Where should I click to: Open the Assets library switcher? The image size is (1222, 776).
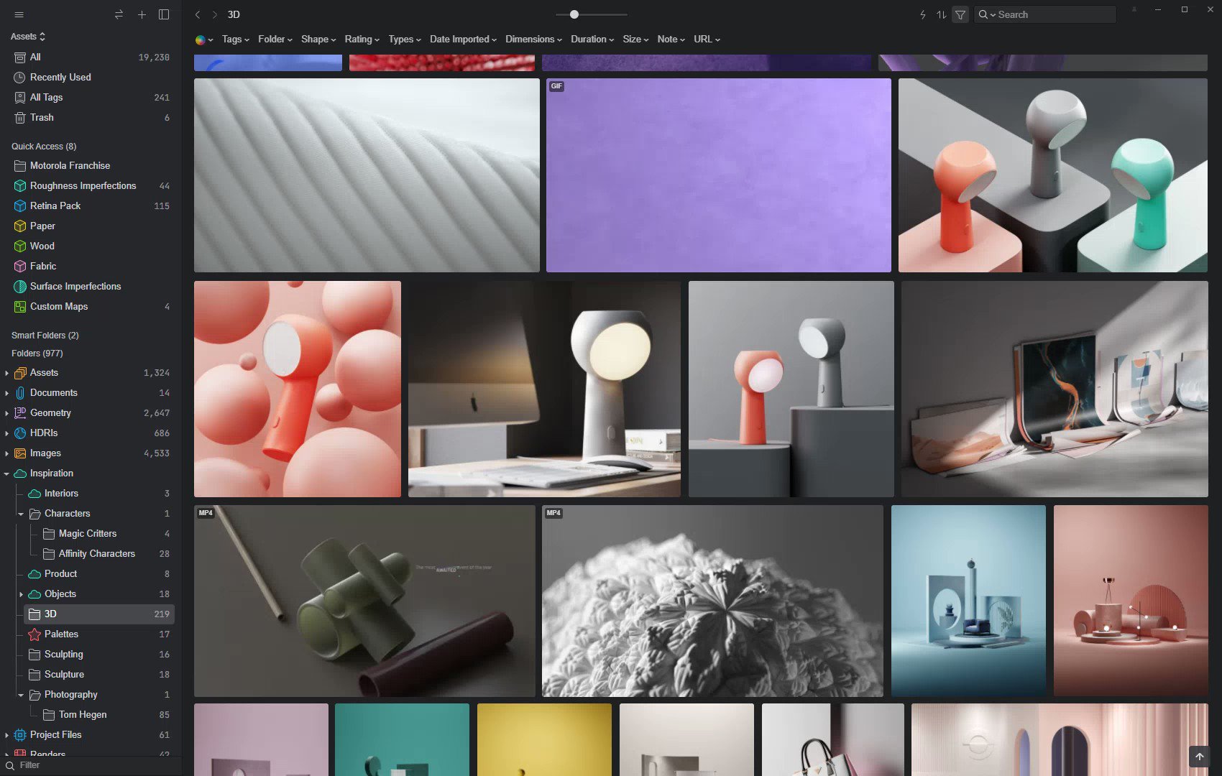(28, 37)
